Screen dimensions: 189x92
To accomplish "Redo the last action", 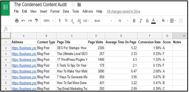I will (30, 21).
